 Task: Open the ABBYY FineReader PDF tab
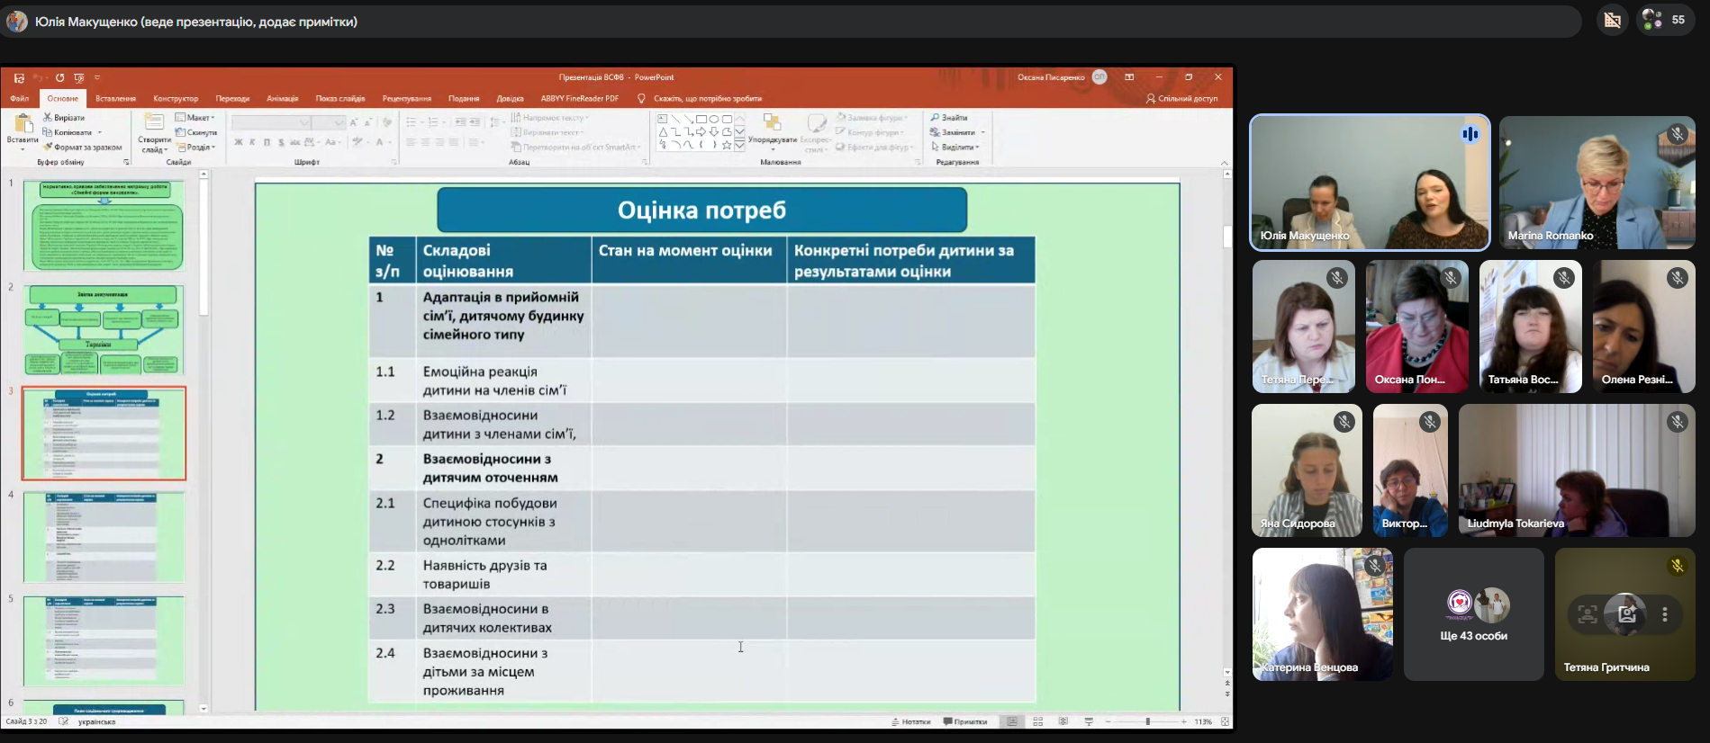580,99
